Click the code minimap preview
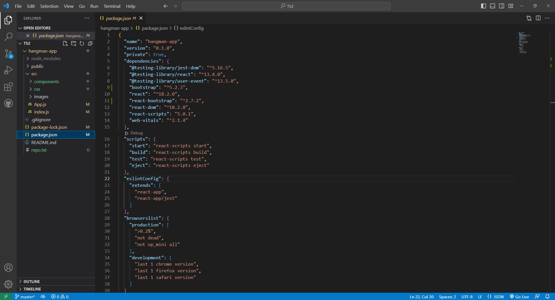 coord(524,43)
